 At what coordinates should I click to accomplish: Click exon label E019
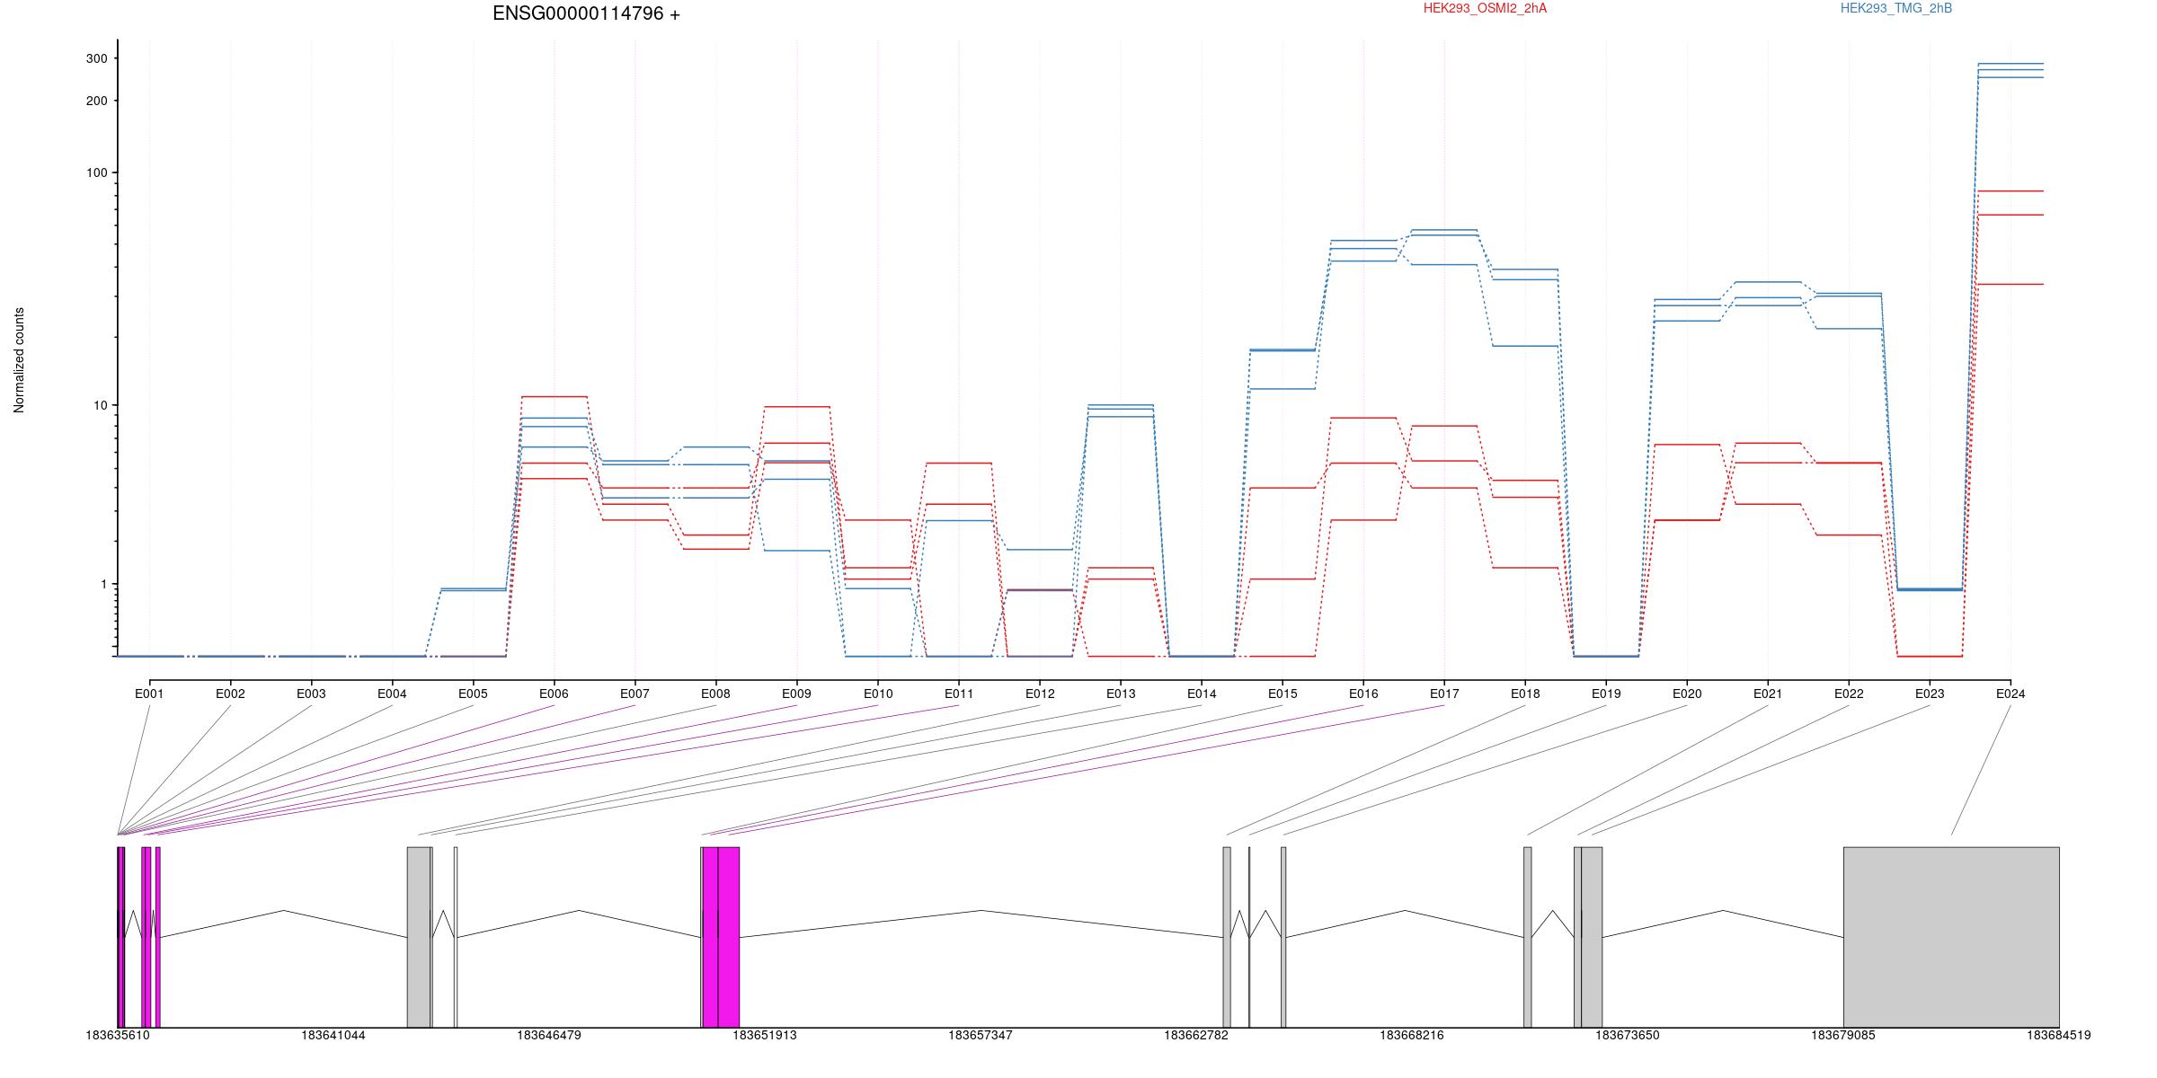1606,694
